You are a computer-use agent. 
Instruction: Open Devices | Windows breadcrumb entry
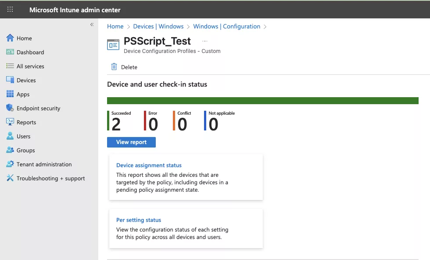(x=158, y=26)
